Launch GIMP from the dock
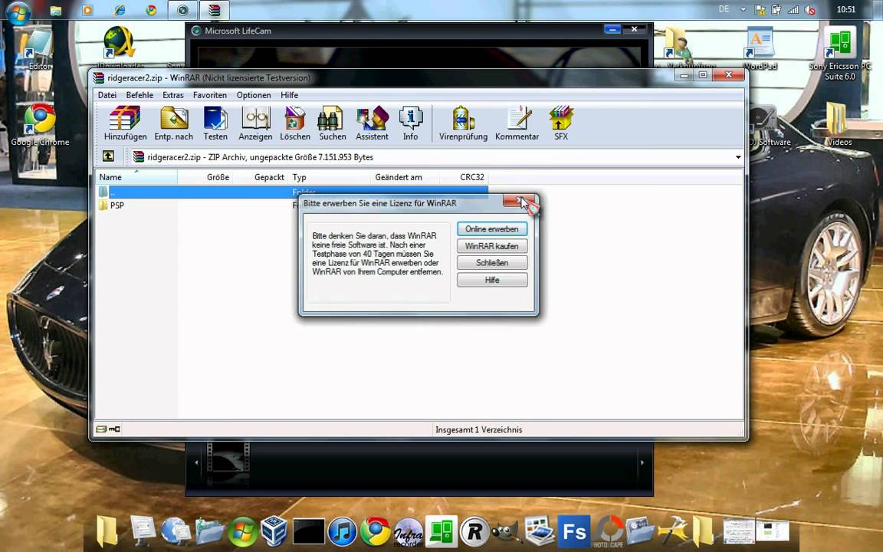 pyautogui.click(x=506, y=532)
